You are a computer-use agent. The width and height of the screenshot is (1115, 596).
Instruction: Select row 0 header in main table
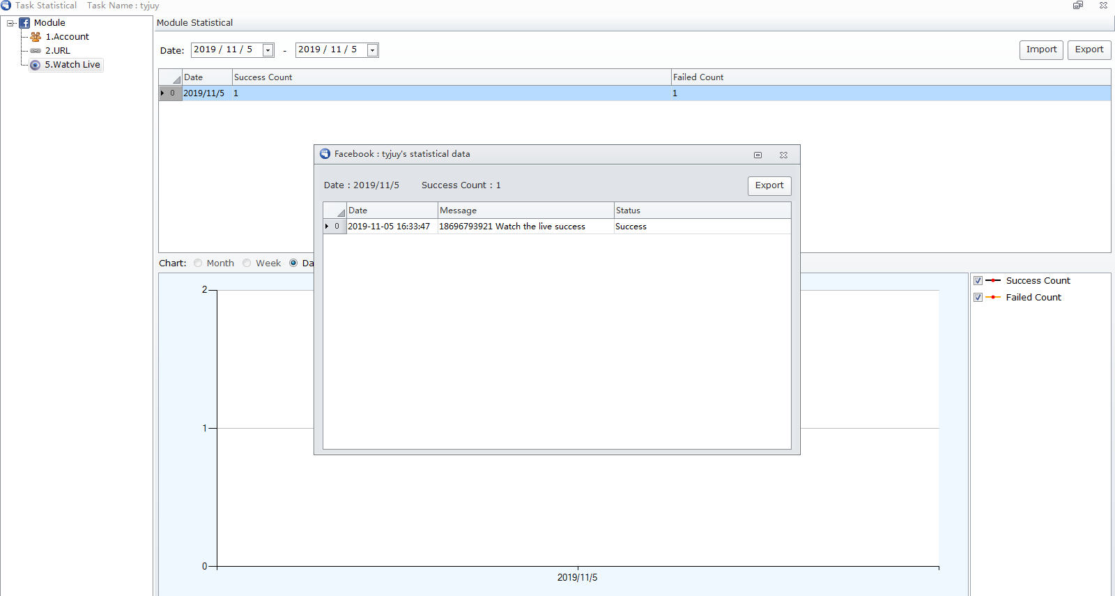click(171, 93)
